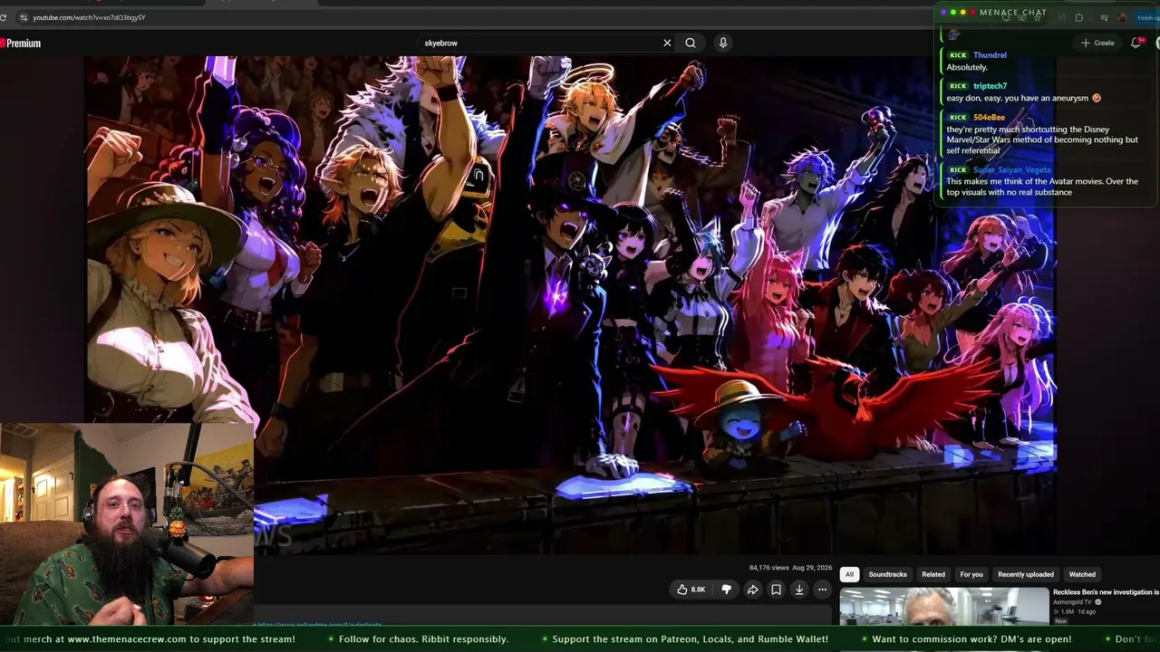This screenshot has height=652, width=1160.
Task: Select the Soundtracks filter chip
Action: (887, 574)
